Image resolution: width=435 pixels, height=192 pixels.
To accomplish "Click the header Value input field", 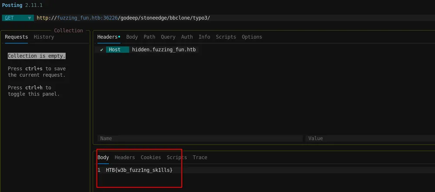I will click(x=370, y=138).
